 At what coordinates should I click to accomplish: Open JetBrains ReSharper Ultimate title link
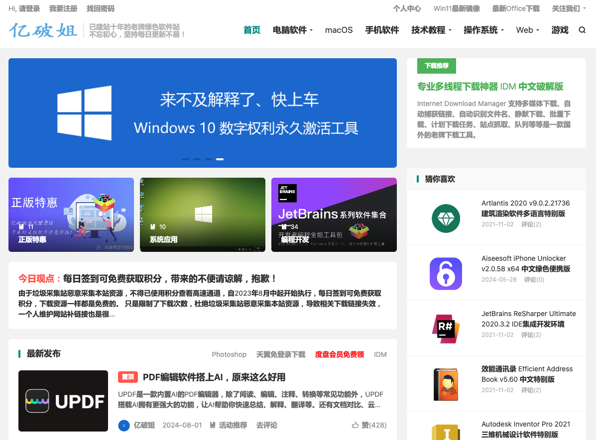click(x=529, y=319)
